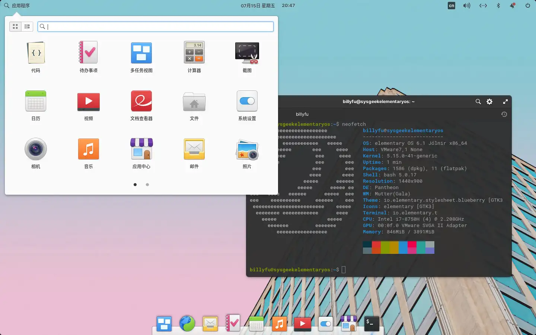Switch launcher to grid view
Screen dimensions: 536x335
pyautogui.click(x=15, y=26)
